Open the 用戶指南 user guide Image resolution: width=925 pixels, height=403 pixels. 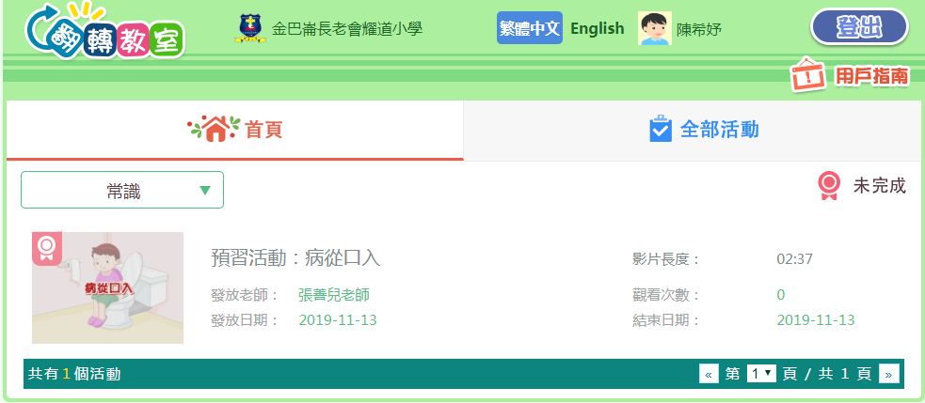pyautogui.click(x=851, y=75)
